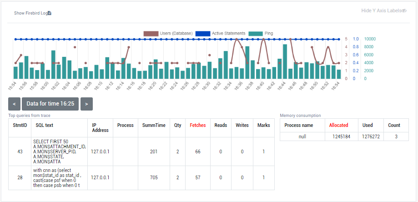
Task: Toggle the Ping legend swatch
Action: (256, 34)
